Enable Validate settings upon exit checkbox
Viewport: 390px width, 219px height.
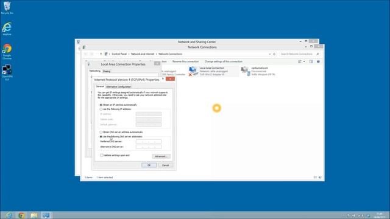coord(102,155)
